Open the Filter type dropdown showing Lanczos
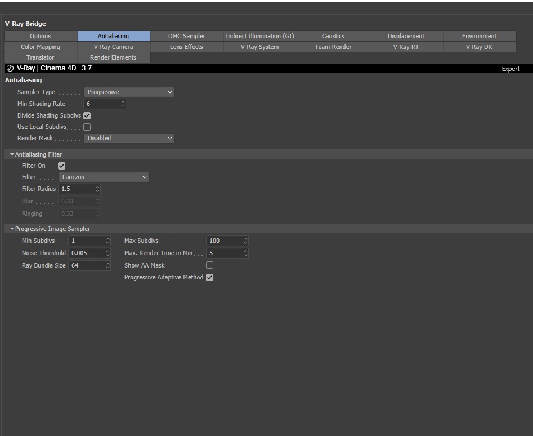533x436 pixels. click(x=104, y=177)
